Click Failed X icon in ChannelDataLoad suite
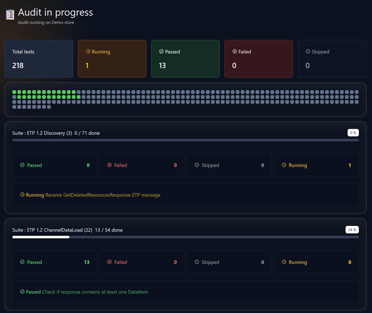 [109, 262]
